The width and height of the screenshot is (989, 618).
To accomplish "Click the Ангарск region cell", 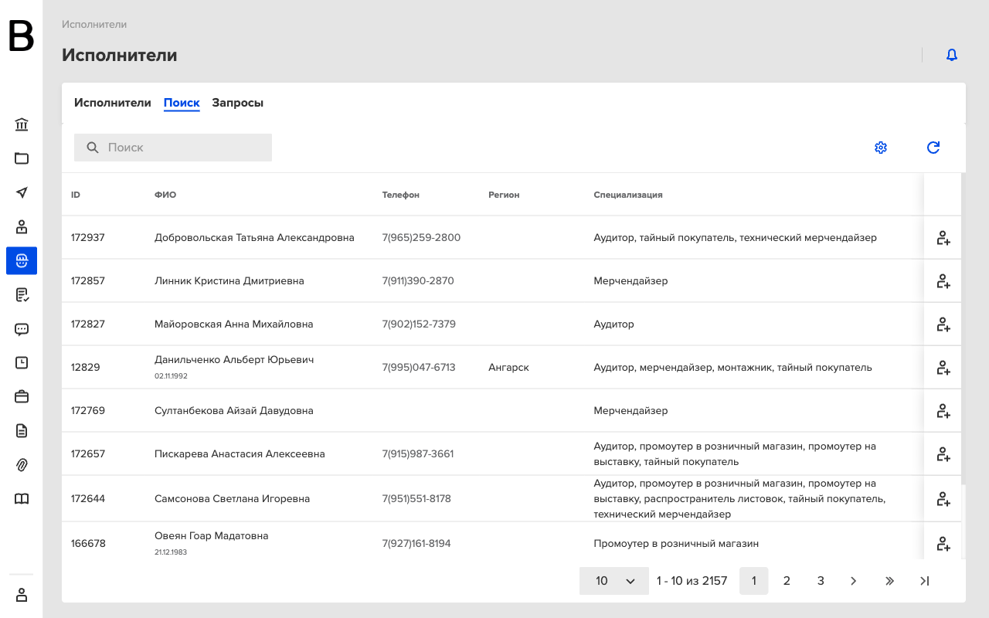I will coord(509,368).
